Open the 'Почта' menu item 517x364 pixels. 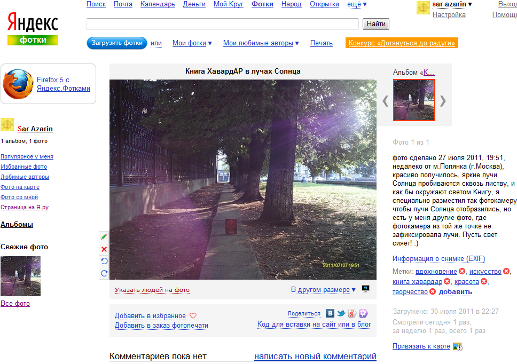coord(122,4)
